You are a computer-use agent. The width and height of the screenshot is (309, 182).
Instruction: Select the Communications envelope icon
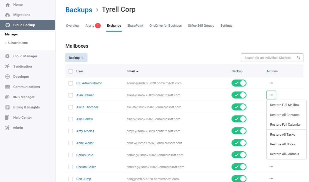pos(8,87)
